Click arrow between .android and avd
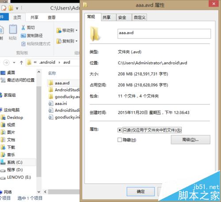This screenshot has height=202, width=221. click(x=59, y=62)
